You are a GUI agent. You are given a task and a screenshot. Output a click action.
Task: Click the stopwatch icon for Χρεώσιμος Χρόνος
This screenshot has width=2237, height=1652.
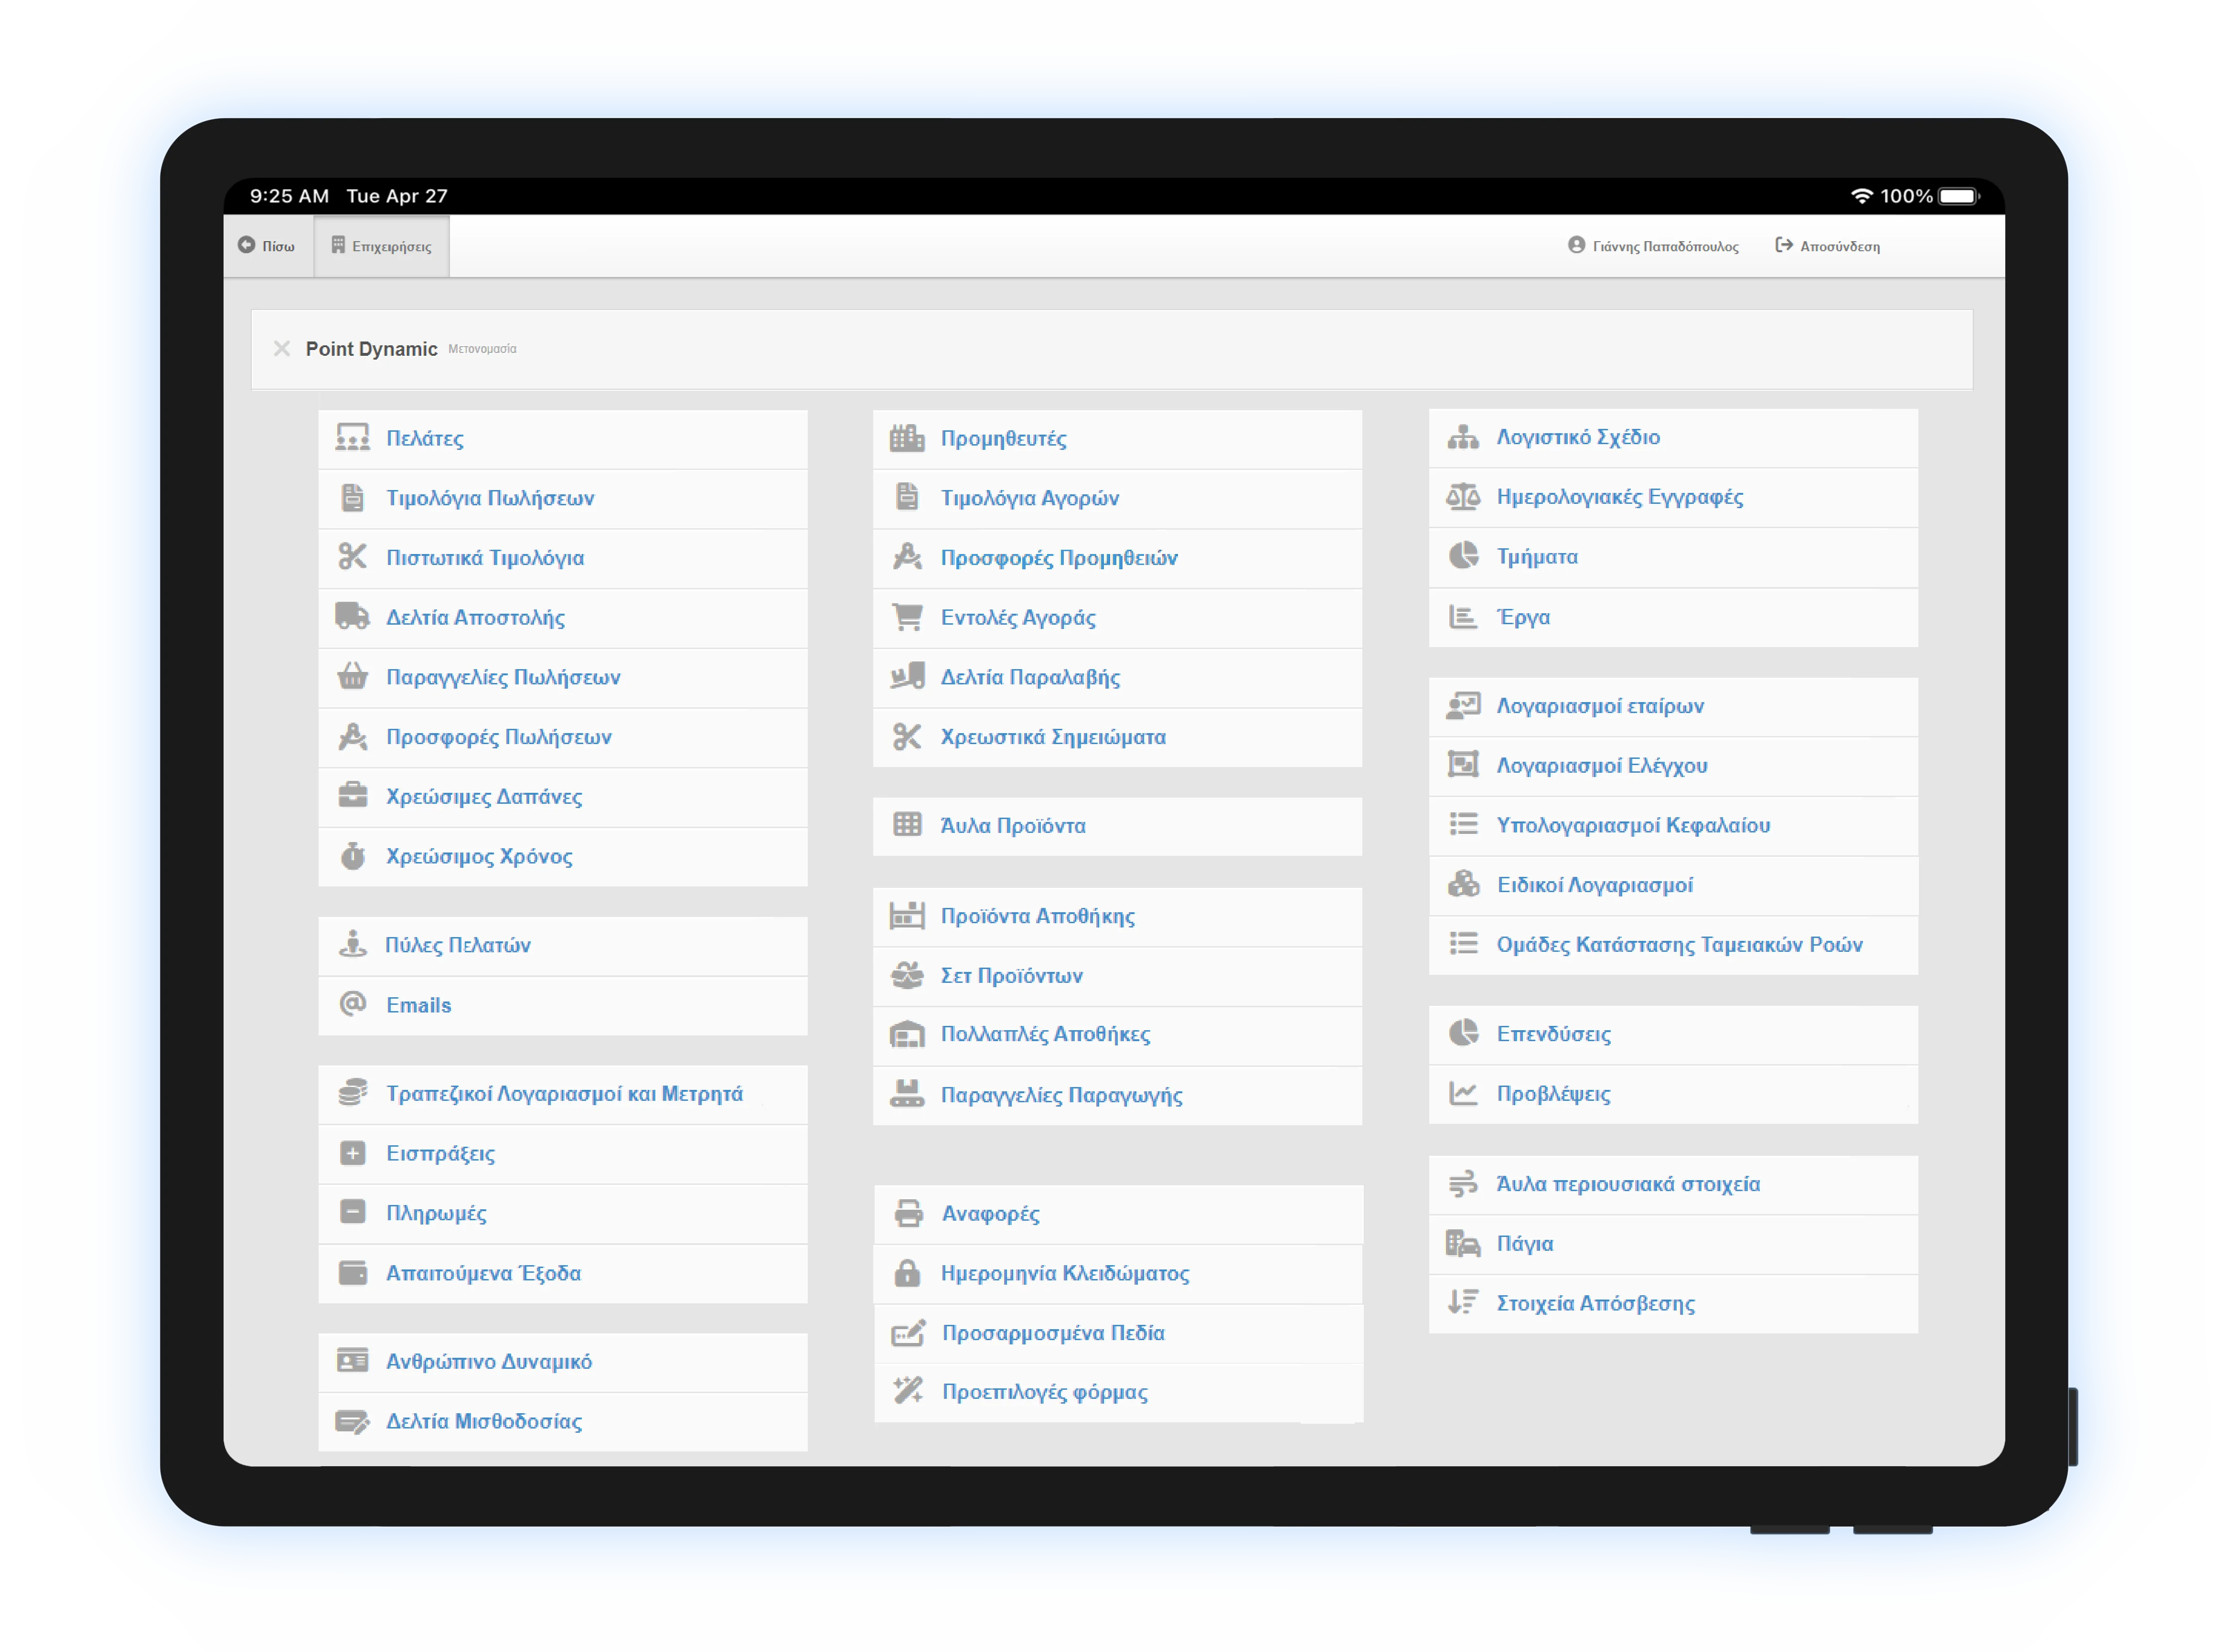pyautogui.click(x=352, y=856)
